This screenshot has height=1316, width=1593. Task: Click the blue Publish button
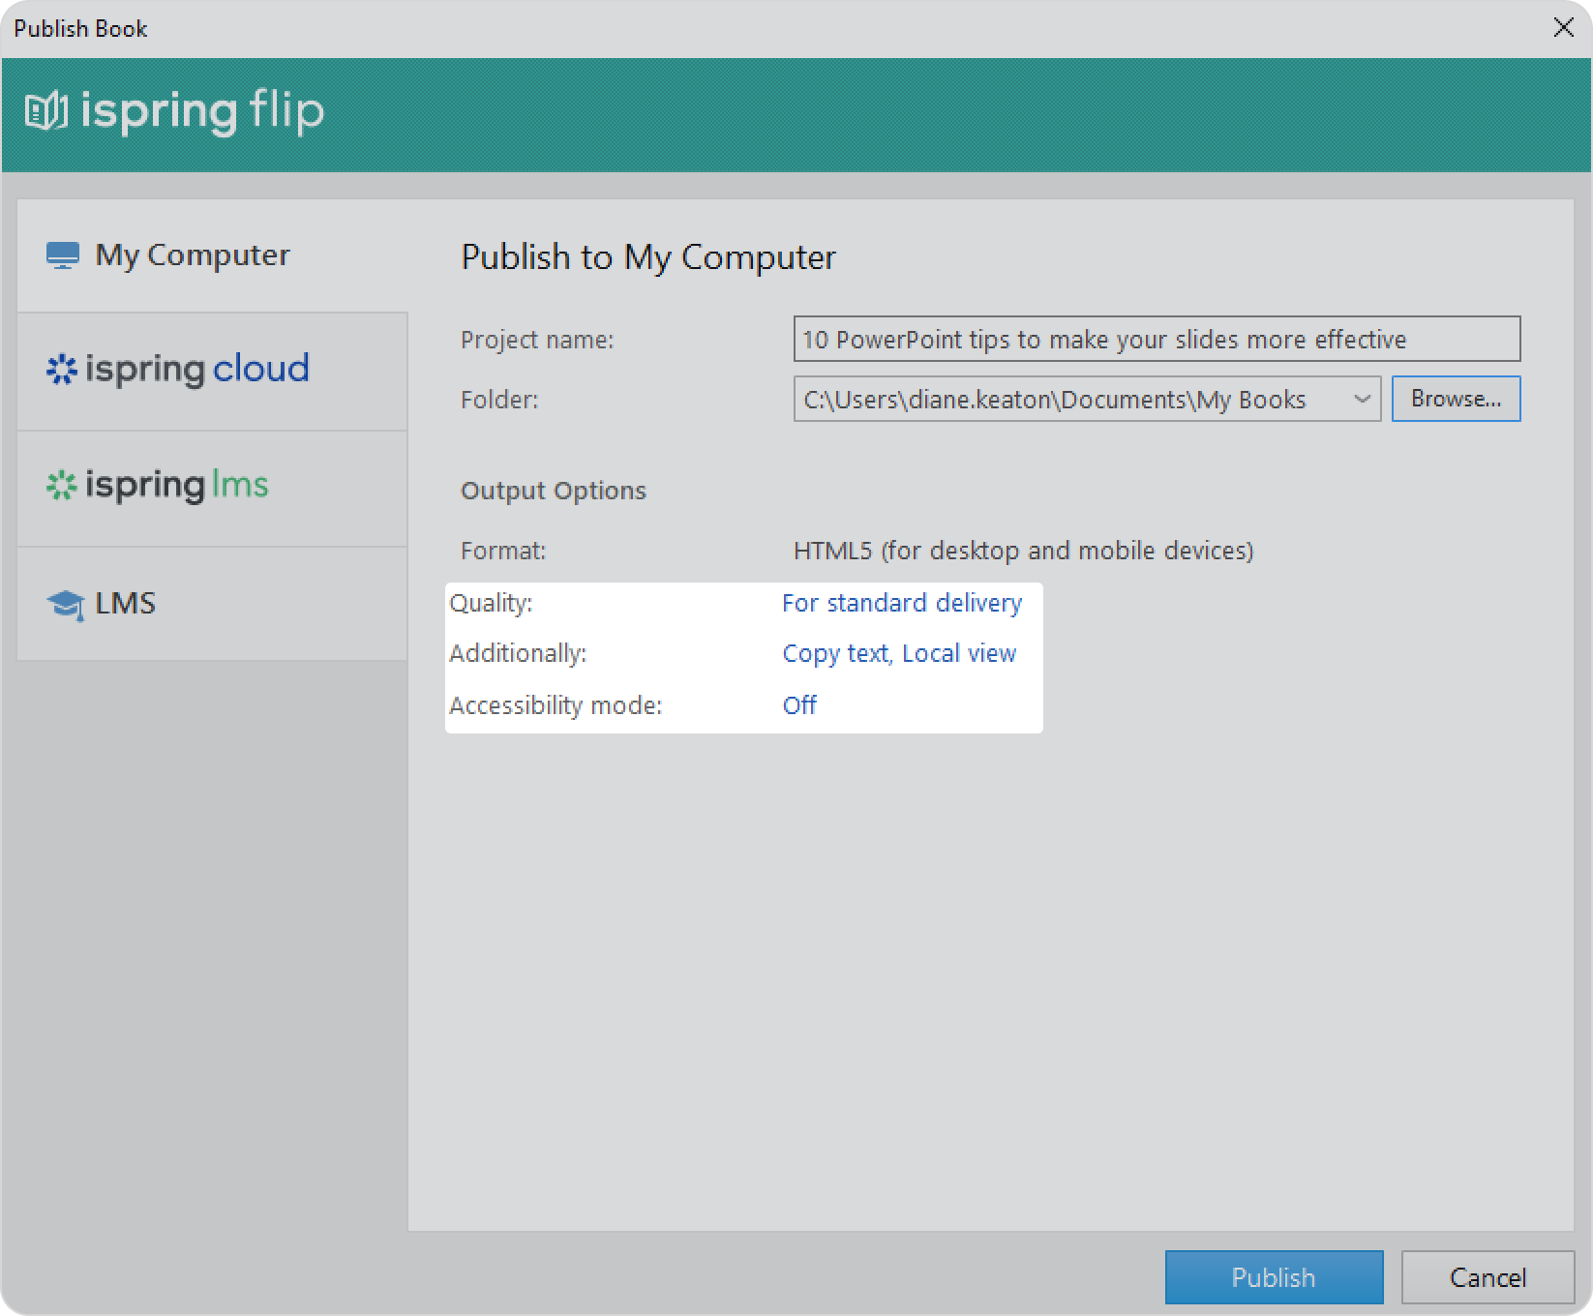click(x=1273, y=1277)
